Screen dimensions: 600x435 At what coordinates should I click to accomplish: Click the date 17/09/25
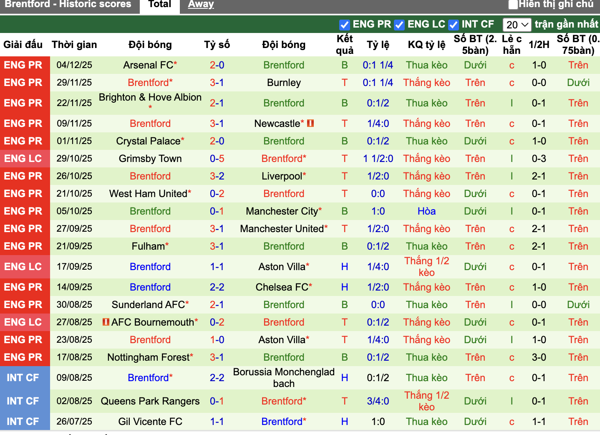(x=74, y=267)
